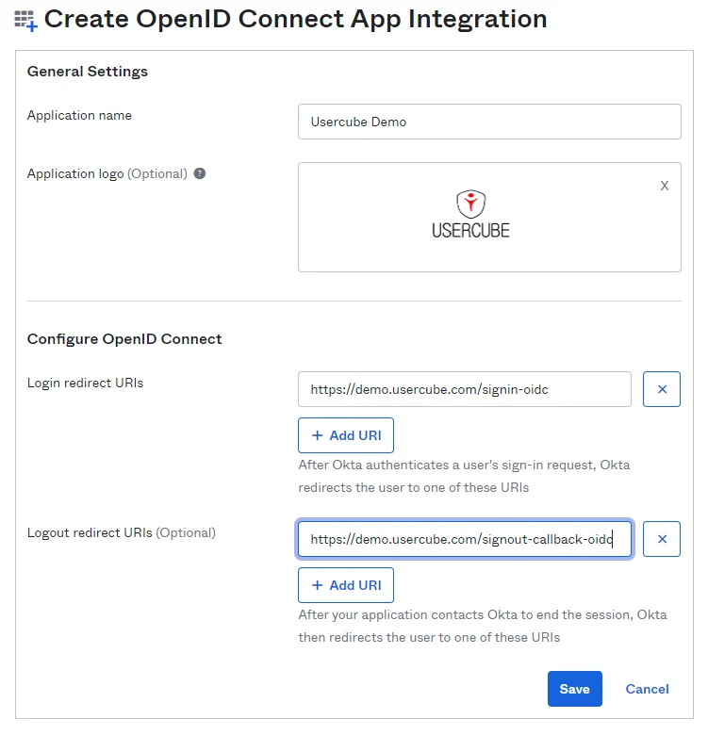
Task: Add URI under Login redirect URIs
Action: [x=346, y=435]
